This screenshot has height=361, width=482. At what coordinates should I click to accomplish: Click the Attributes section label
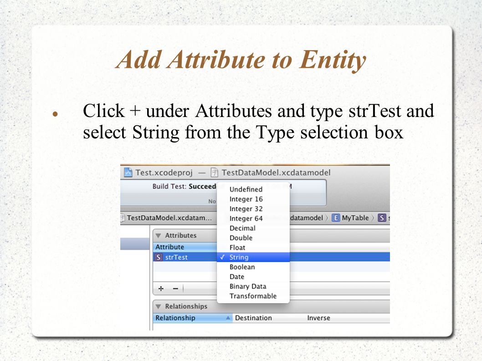point(181,235)
